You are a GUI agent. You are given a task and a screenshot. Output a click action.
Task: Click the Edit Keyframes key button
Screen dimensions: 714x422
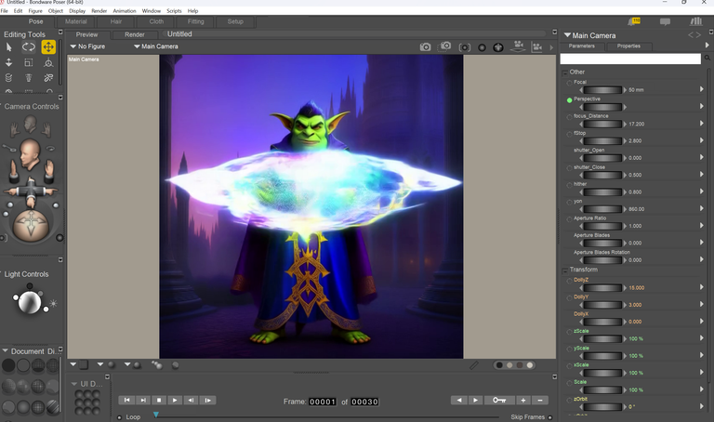[x=499, y=400]
